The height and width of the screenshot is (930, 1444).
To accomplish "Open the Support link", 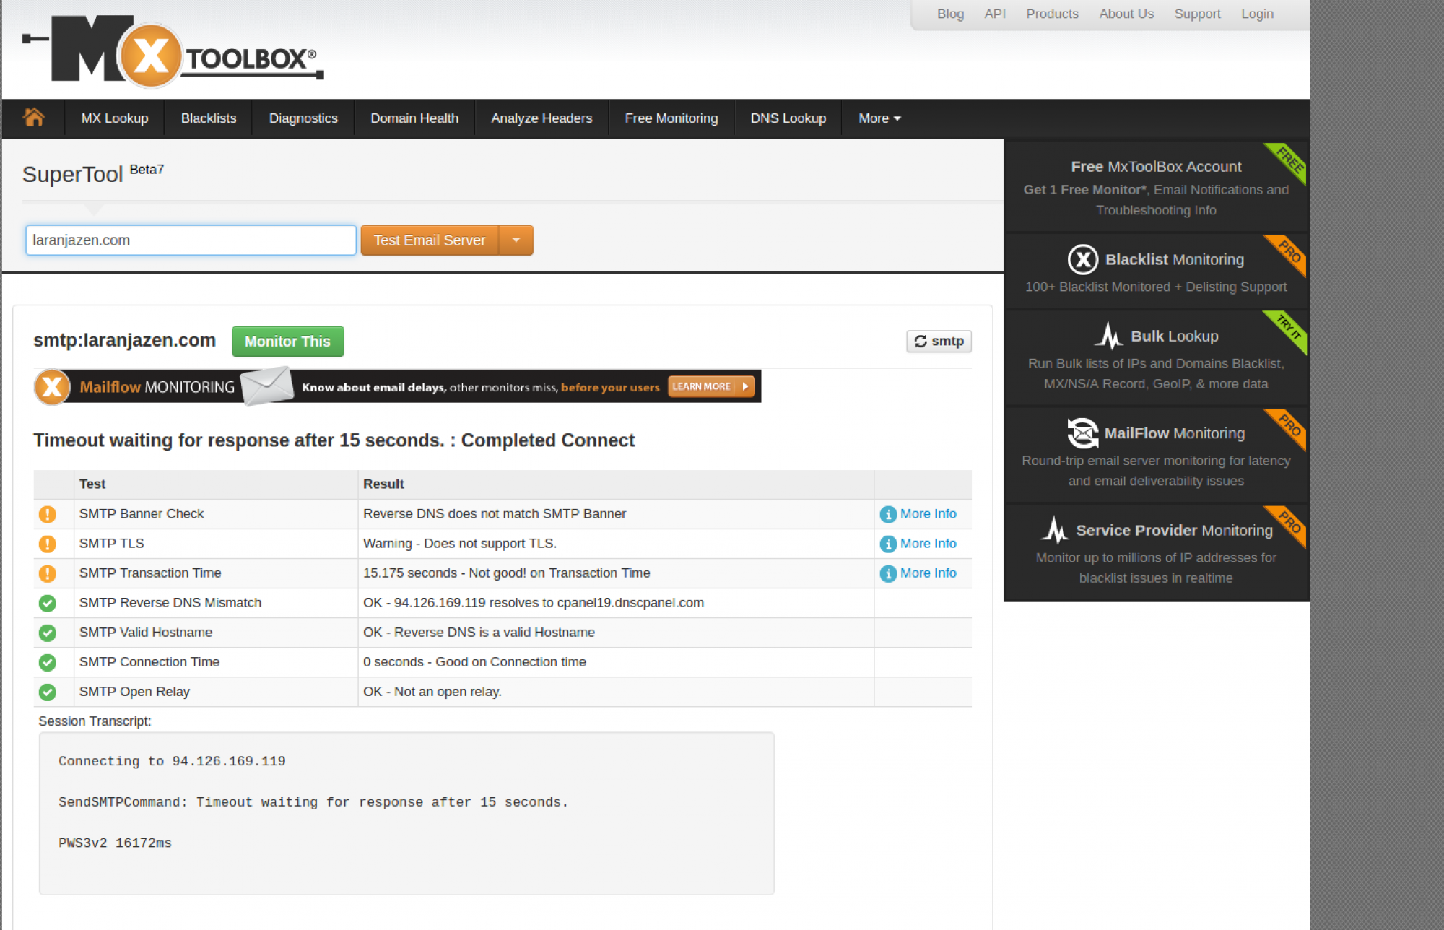I will click(x=1197, y=14).
